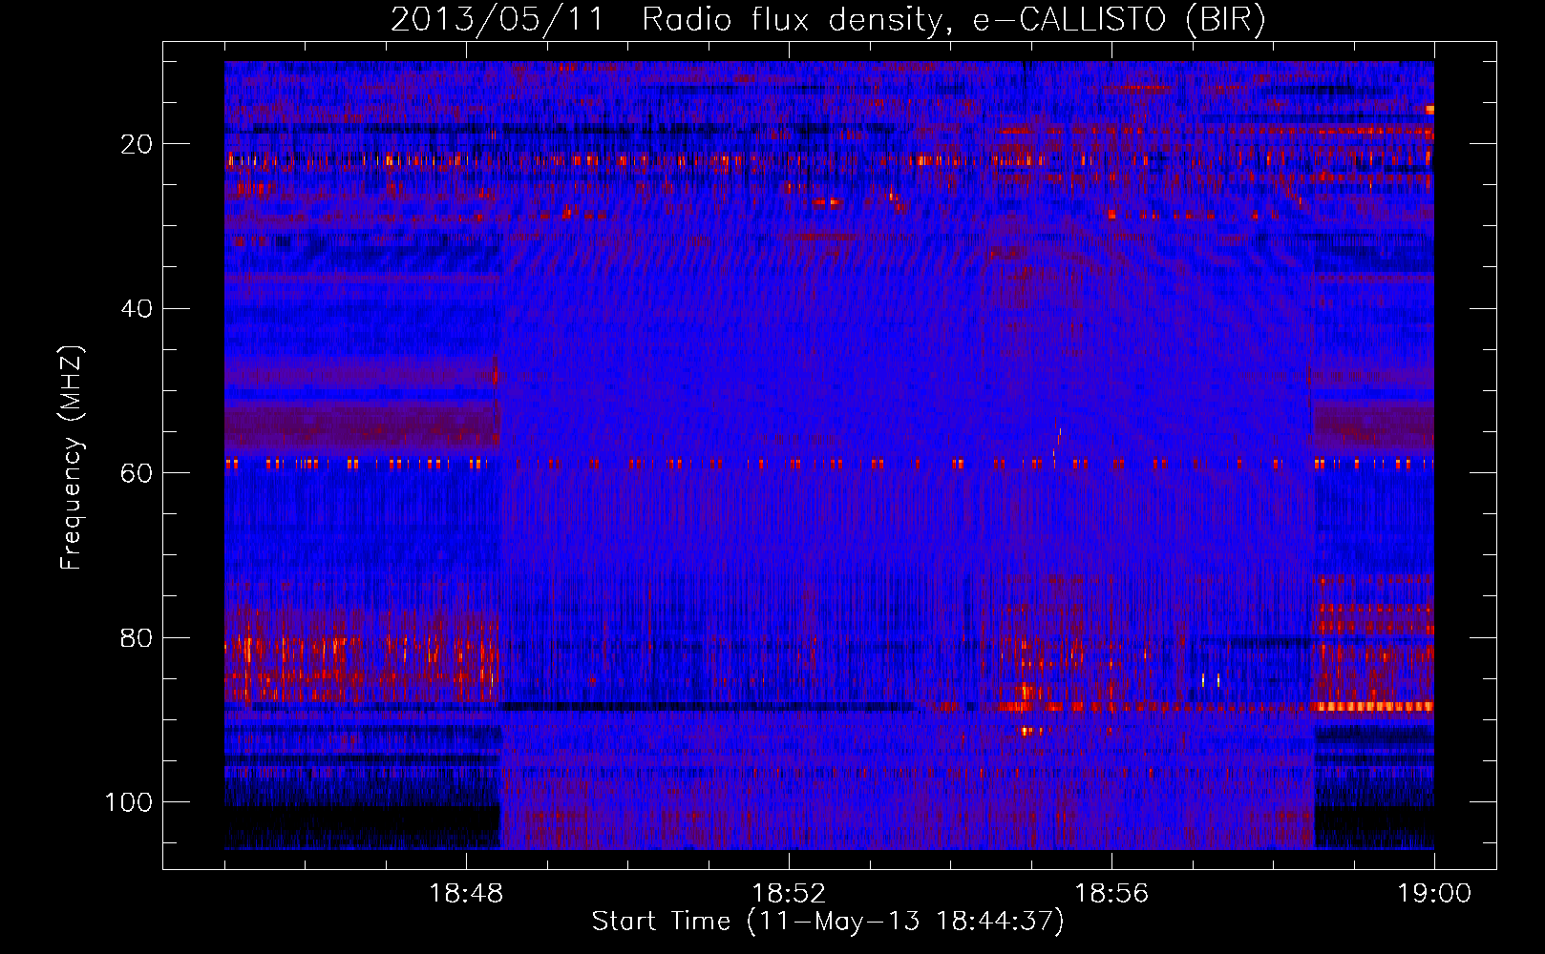The height and width of the screenshot is (954, 1545).
Task: Click the 100 MHz frequency tick label
Action: click(x=129, y=802)
